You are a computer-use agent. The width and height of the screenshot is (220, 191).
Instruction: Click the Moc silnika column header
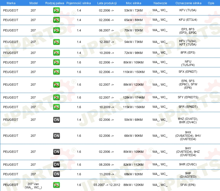tap(134, 3)
